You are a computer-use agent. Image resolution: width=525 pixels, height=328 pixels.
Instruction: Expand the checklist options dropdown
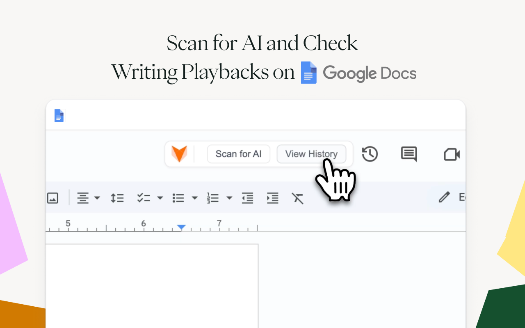pos(160,198)
